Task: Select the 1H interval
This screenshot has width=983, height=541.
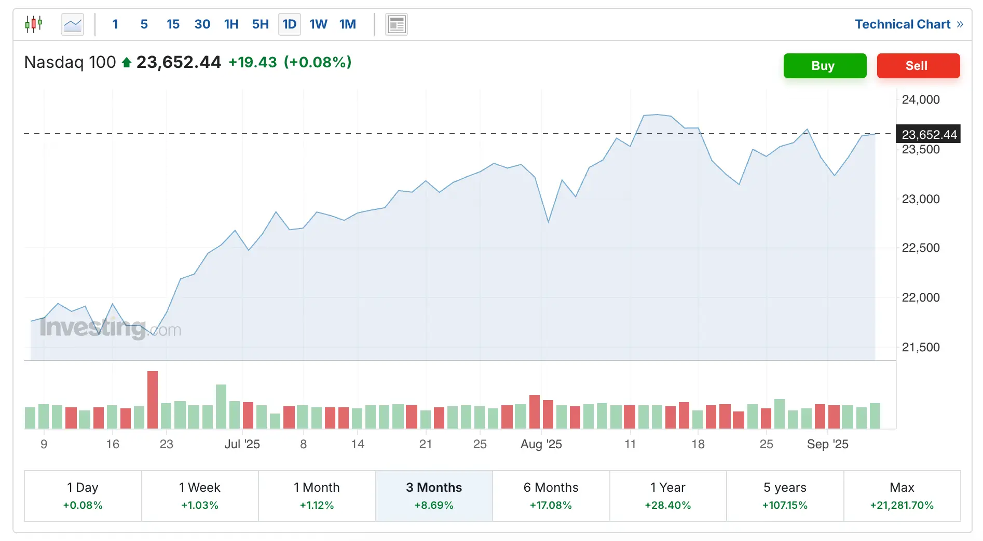Action: 231,24
